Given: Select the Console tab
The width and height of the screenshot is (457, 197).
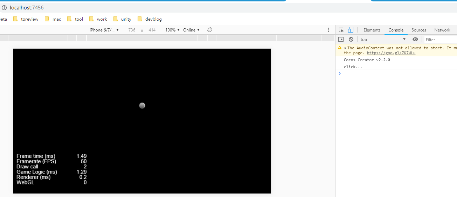Looking at the screenshot, I should [396, 30].
